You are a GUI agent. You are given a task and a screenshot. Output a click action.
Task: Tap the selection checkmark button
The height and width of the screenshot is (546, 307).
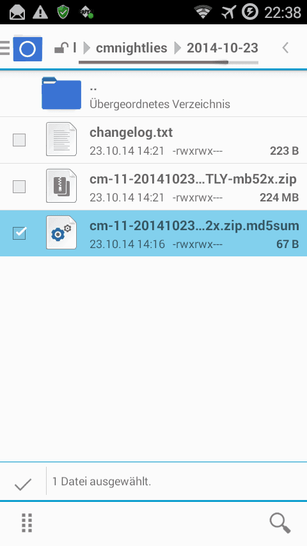(x=23, y=483)
